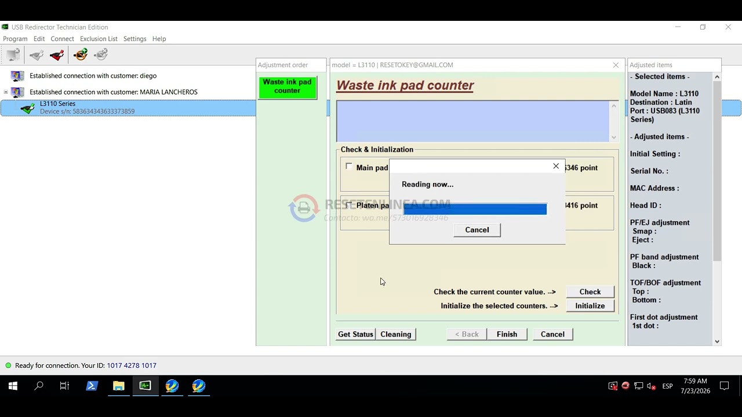Click the add exclusion toolbar icon with green plus
The width and height of the screenshot is (742, 417).
coord(81,54)
